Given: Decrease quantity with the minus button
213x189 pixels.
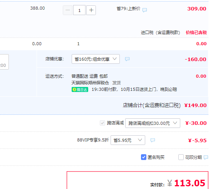Looking at the screenshot, I should click(67, 10).
